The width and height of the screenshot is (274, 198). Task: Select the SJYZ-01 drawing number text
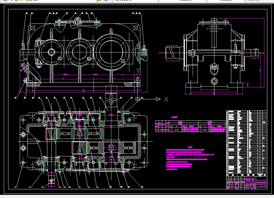click(262, 186)
